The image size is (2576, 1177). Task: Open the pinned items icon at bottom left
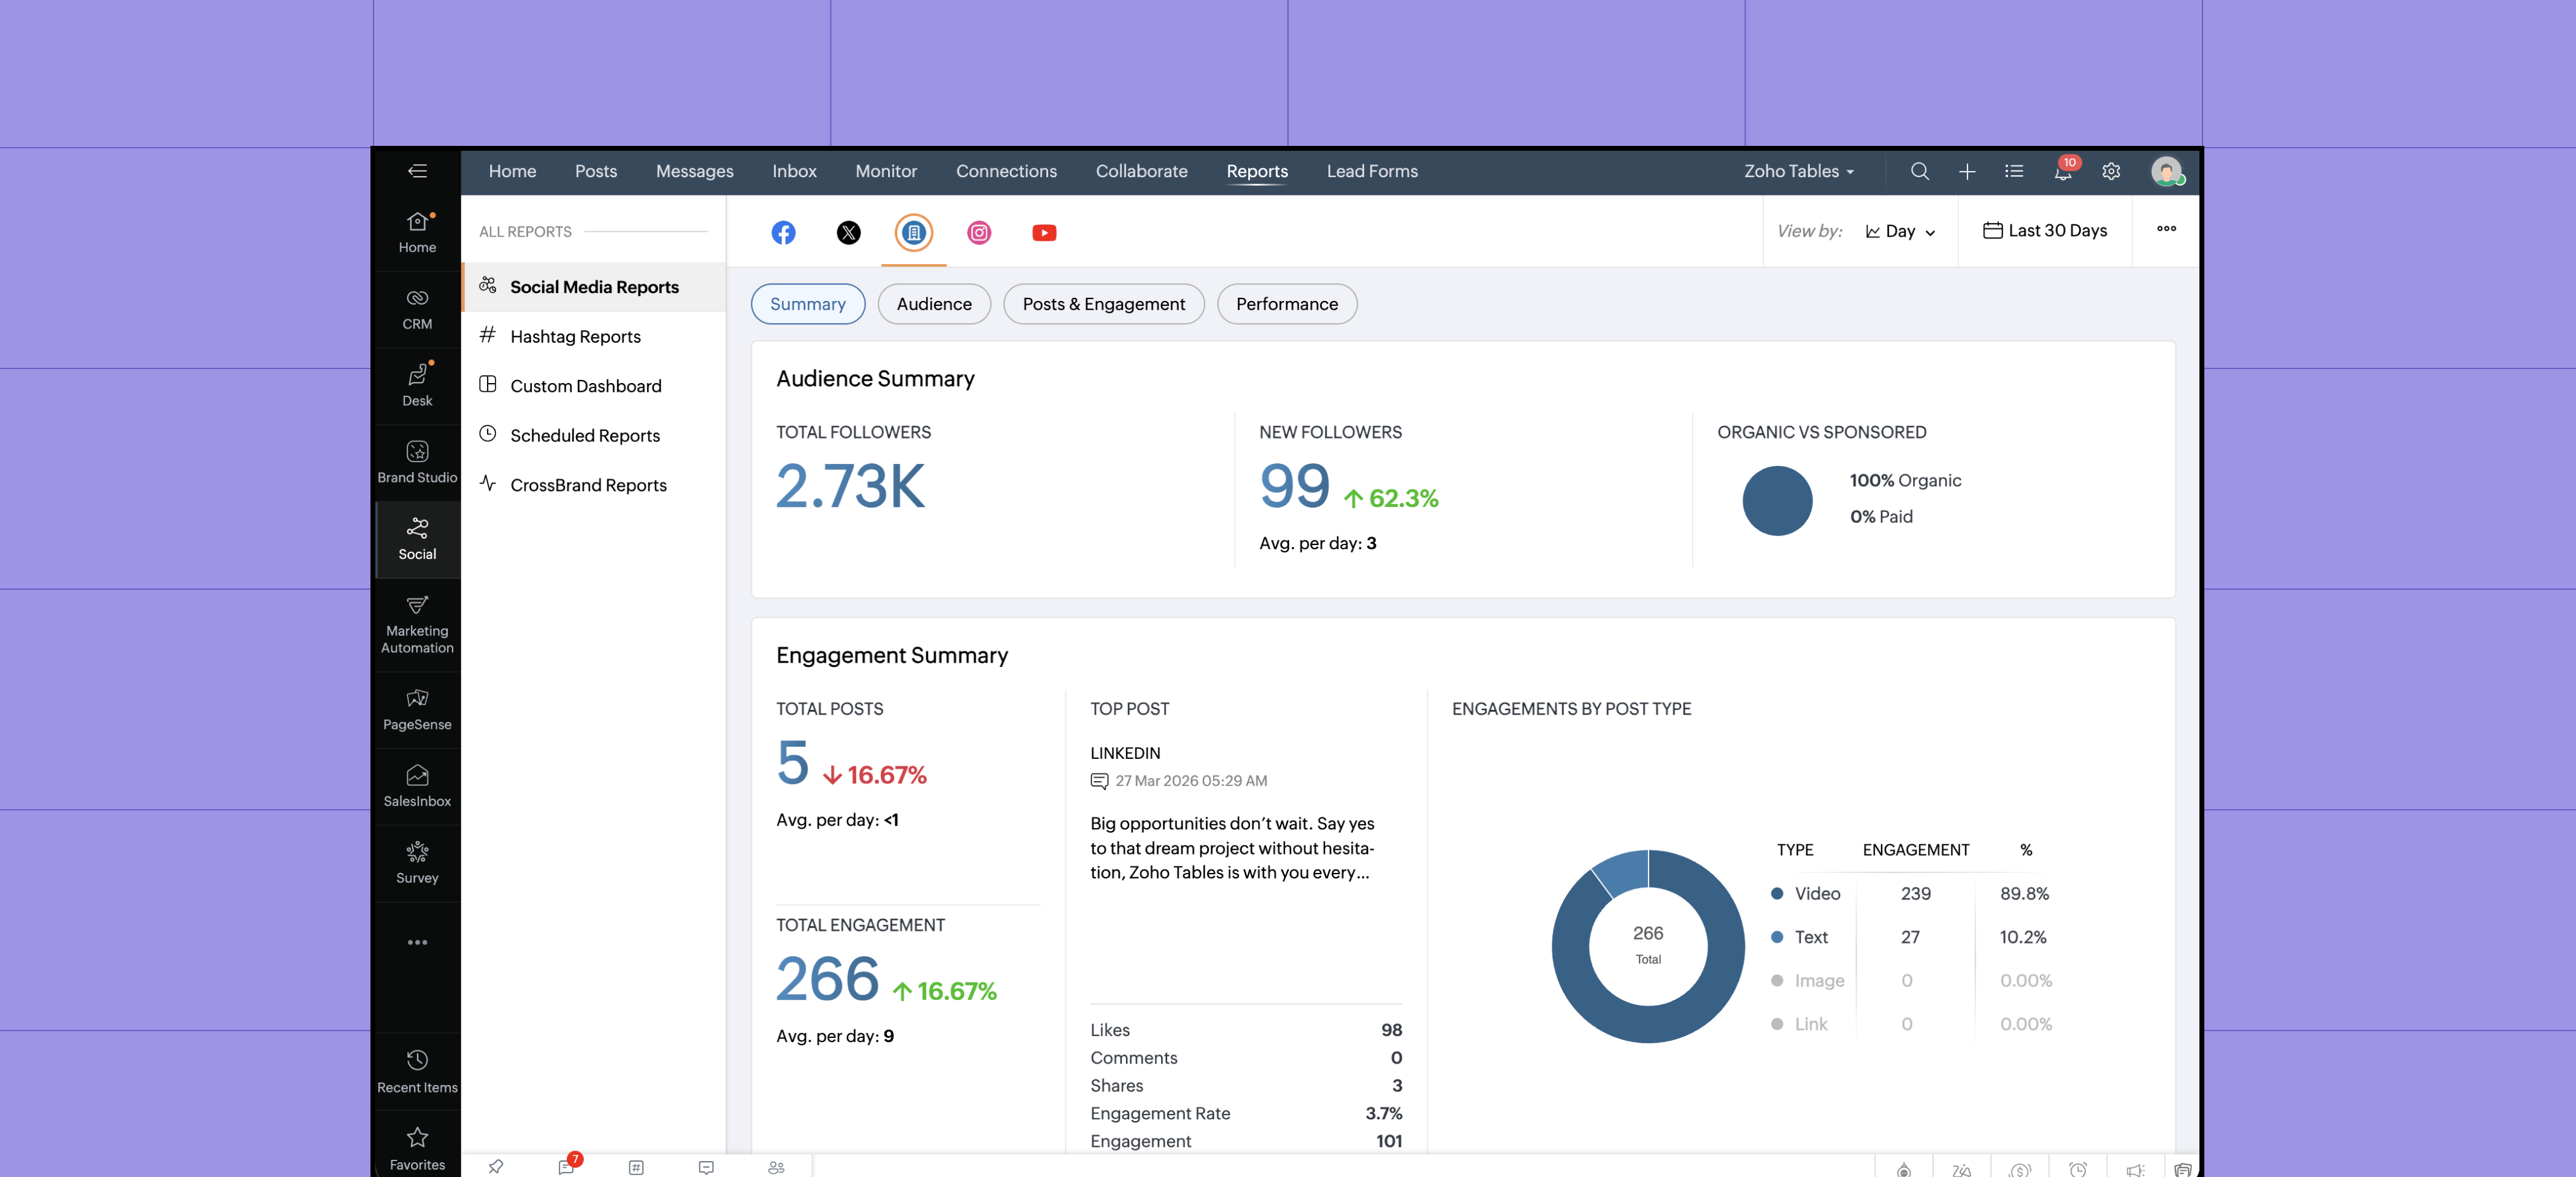point(495,1167)
